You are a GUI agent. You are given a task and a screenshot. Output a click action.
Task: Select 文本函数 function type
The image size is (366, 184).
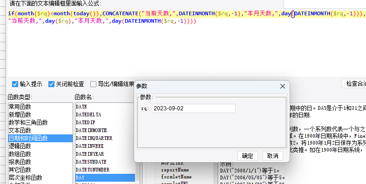(40, 130)
